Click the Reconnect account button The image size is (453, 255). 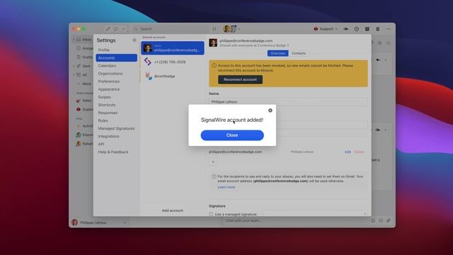(240, 79)
